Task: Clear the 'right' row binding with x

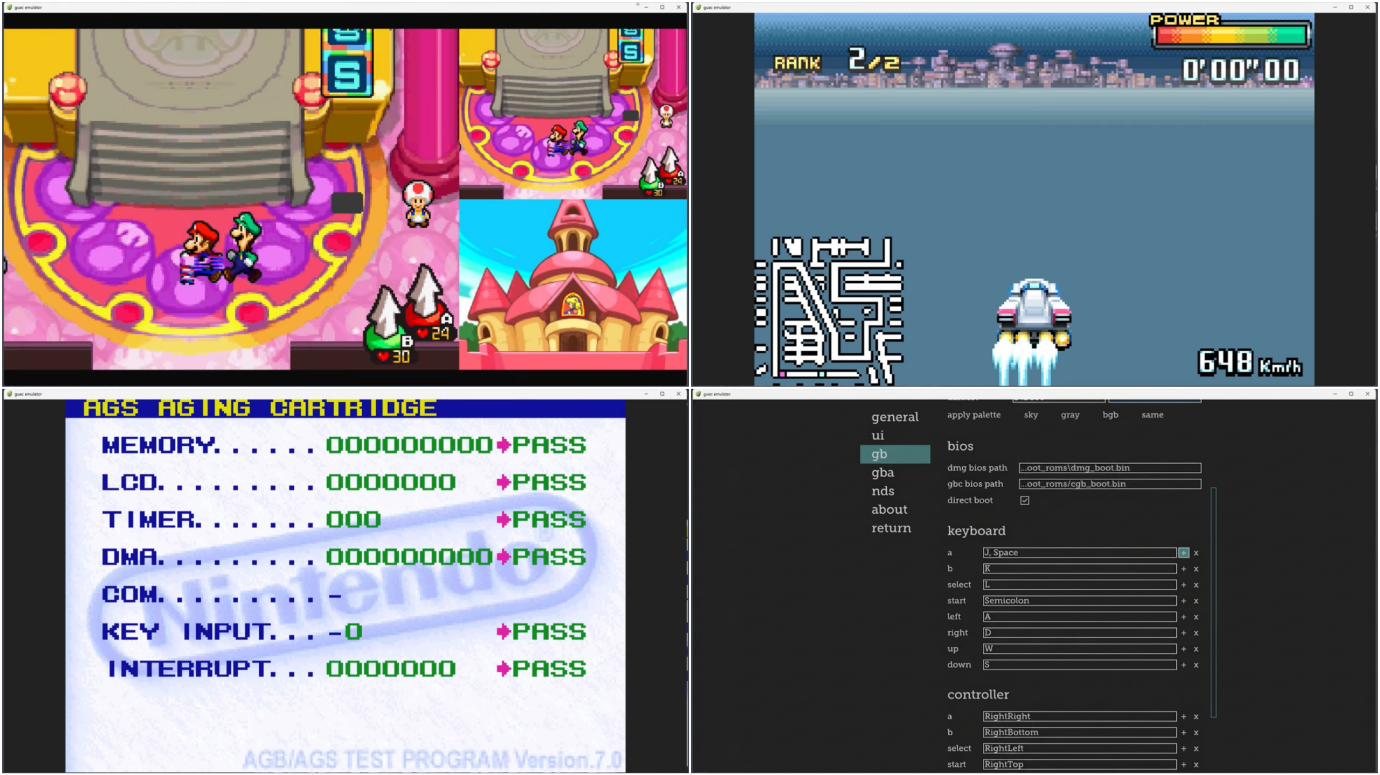Action: (1196, 633)
